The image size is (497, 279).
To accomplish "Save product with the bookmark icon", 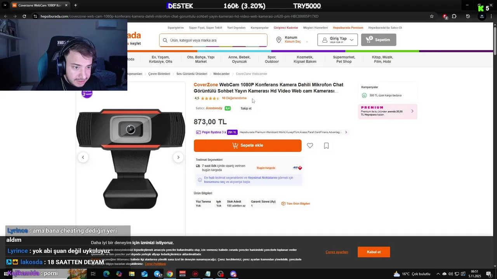I will pos(326,146).
